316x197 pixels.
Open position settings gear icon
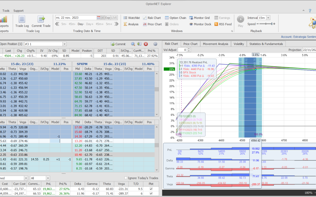point(155,44)
